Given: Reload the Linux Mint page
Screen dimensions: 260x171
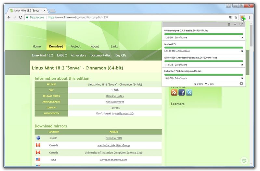Looking at the screenshot, I should click(x=20, y=17).
